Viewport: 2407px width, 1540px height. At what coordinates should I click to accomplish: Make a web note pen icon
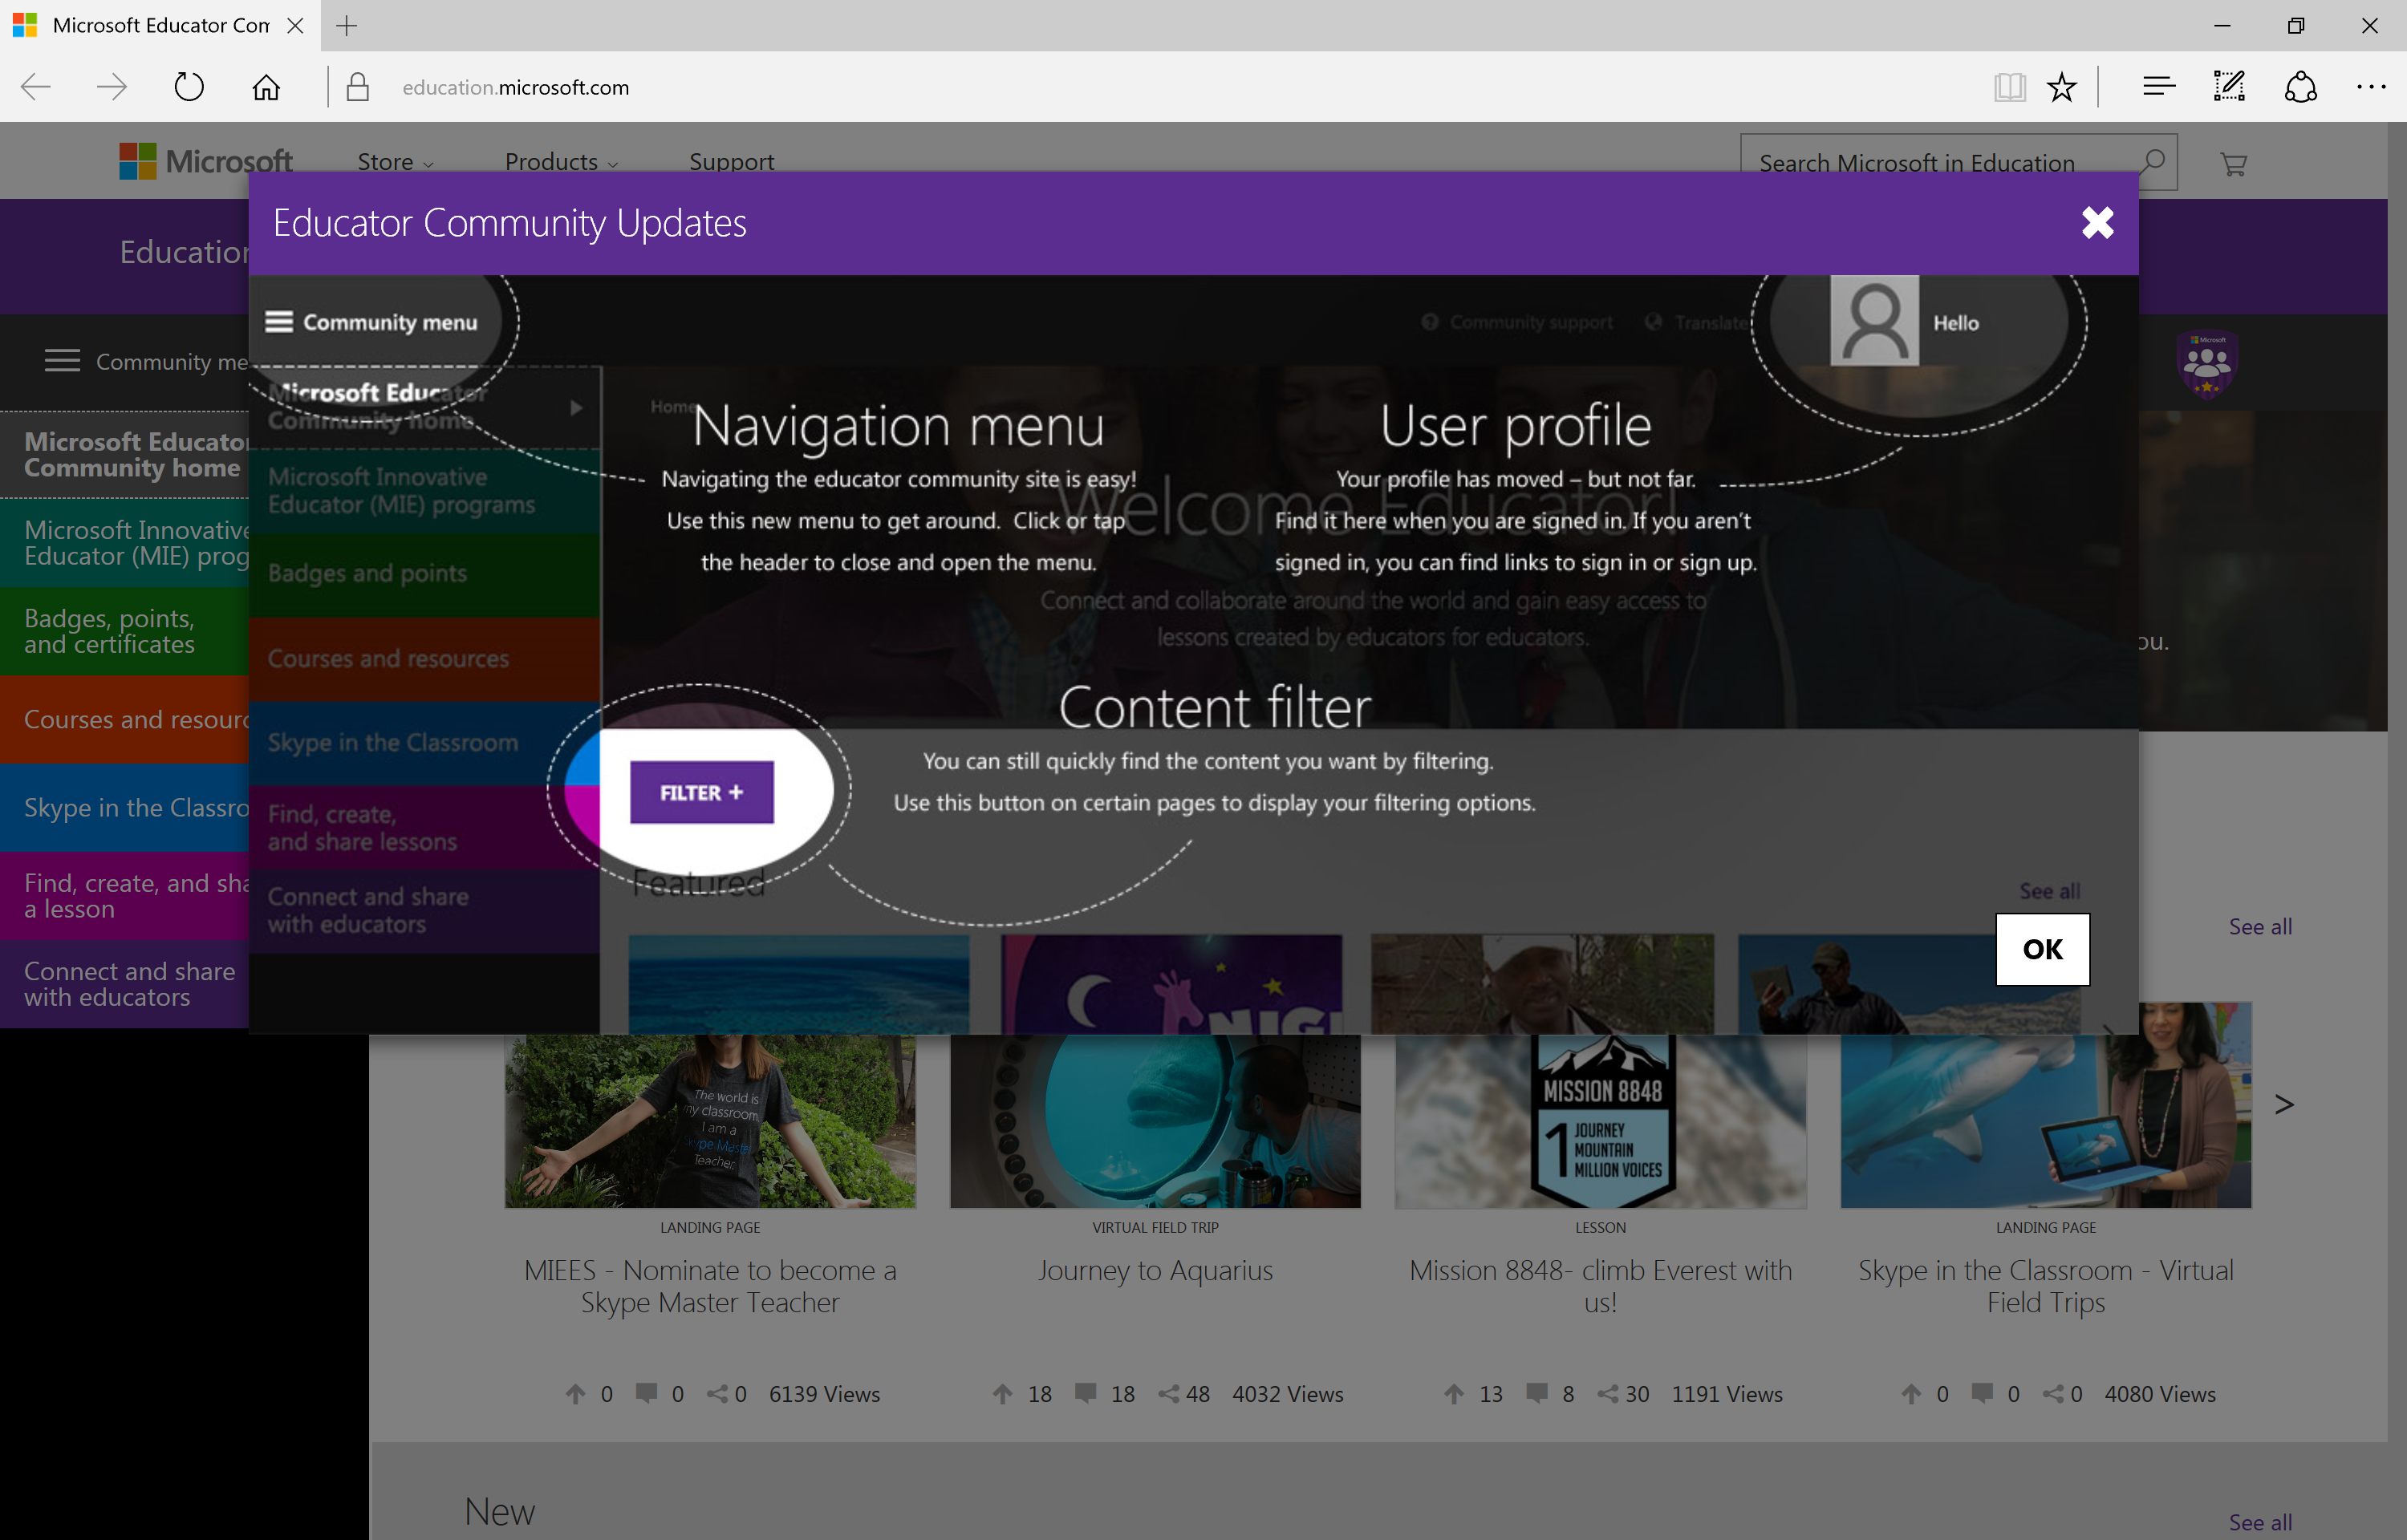[2228, 87]
